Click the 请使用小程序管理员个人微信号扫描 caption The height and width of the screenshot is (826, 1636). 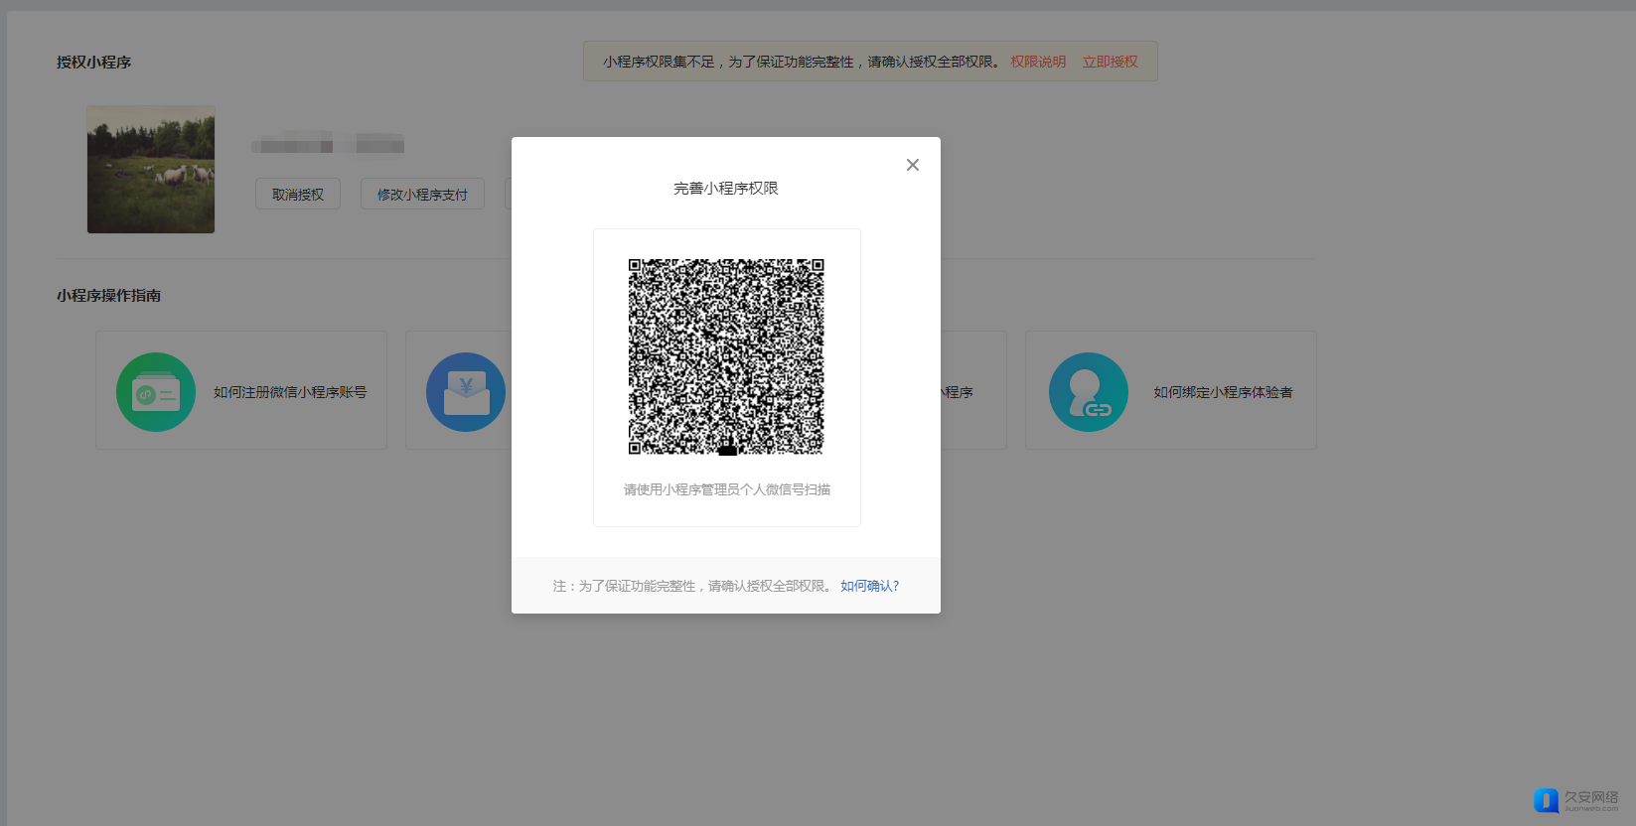[x=726, y=489]
